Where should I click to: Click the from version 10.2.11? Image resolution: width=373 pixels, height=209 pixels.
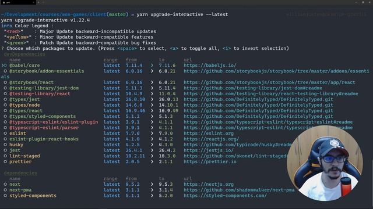click(135, 156)
